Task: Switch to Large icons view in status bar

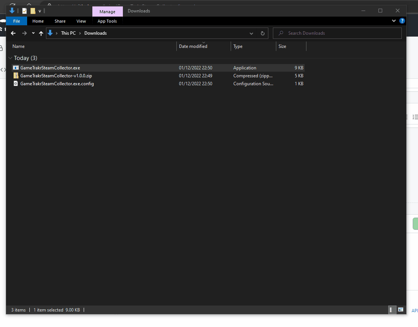Action: coord(400,310)
